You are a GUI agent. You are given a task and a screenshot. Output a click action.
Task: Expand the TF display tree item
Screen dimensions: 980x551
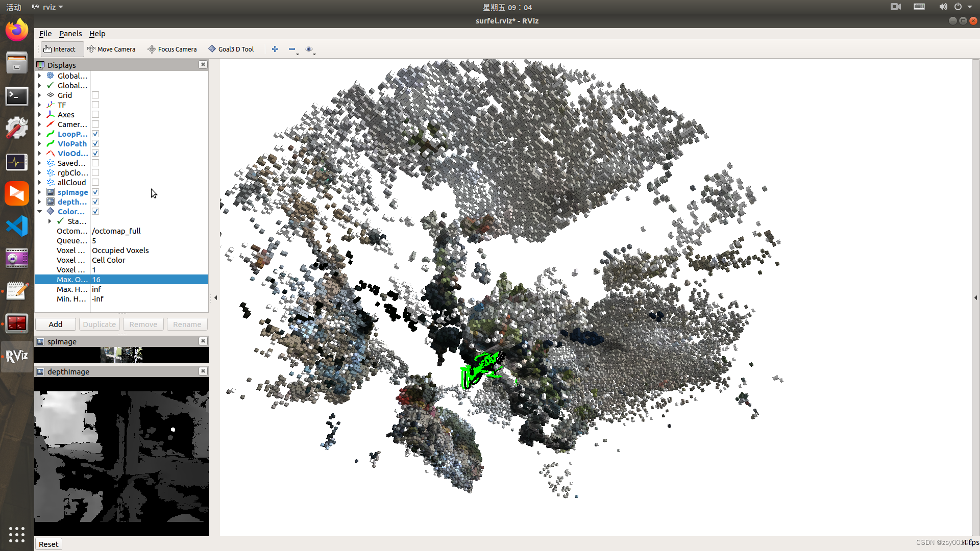coord(39,105)
